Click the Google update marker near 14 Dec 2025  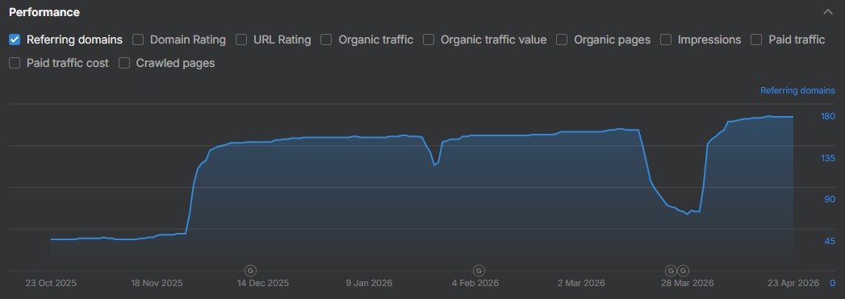[x=250, y=270]
